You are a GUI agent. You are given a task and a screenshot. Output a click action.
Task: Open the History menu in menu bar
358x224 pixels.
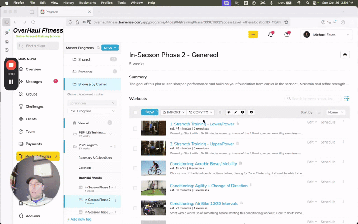[69, 3]
